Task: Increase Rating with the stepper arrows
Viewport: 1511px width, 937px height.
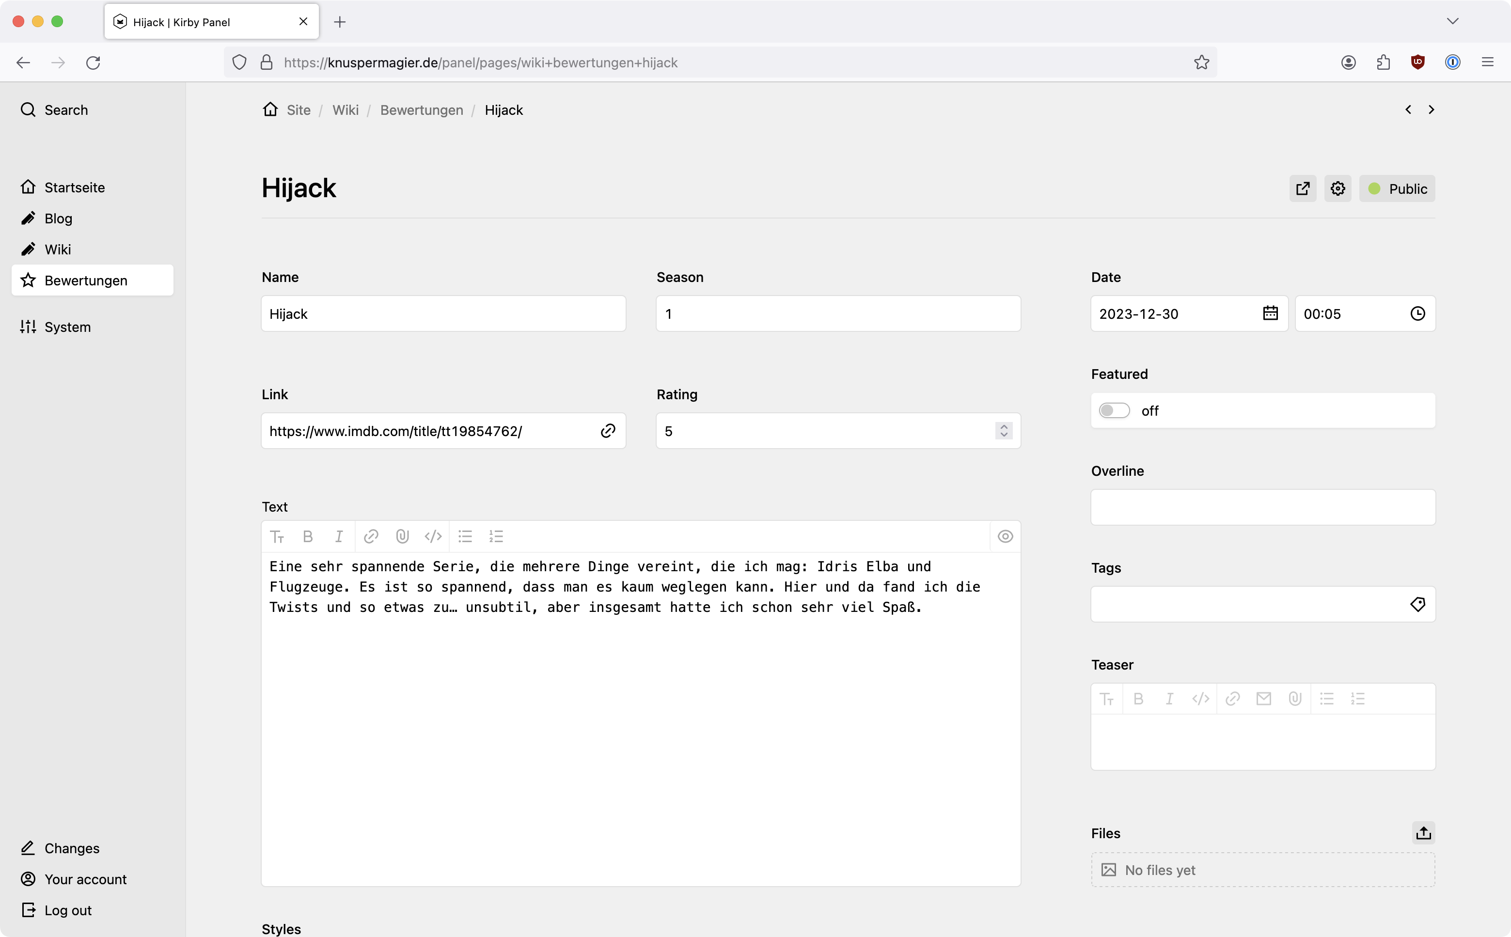Action: 1004,426
